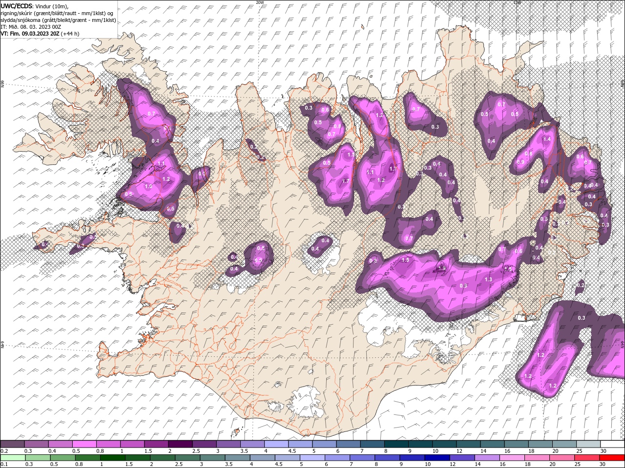Viewport: 625px width, 468px height.
Task: Click the bold UWC/ECDS title text
Action: click(16, 5)
